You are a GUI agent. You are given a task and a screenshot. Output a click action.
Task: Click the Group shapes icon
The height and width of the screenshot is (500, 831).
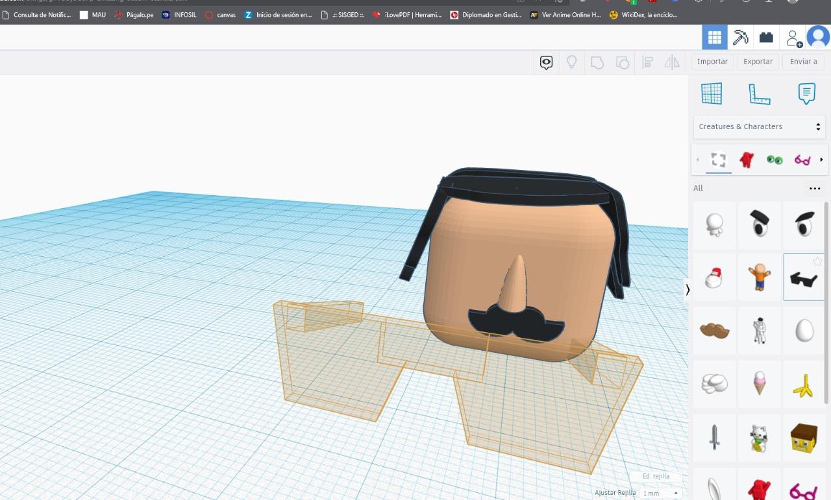597,62
